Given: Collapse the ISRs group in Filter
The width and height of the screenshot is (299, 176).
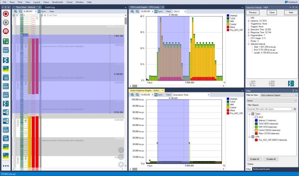Looking at the screenshot, I should click(x=249, y=137).
